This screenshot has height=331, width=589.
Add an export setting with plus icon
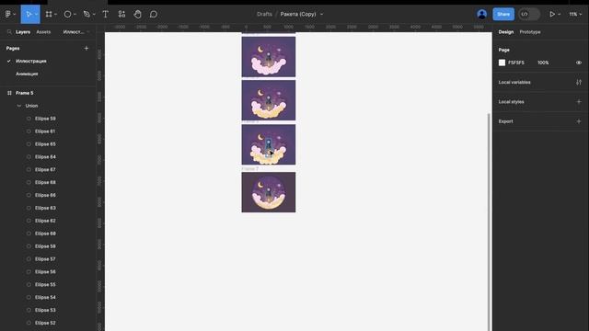pyautogui.click(x=579, y=121)
